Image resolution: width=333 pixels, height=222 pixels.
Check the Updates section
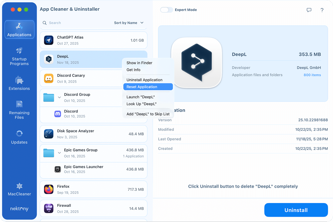19,137
